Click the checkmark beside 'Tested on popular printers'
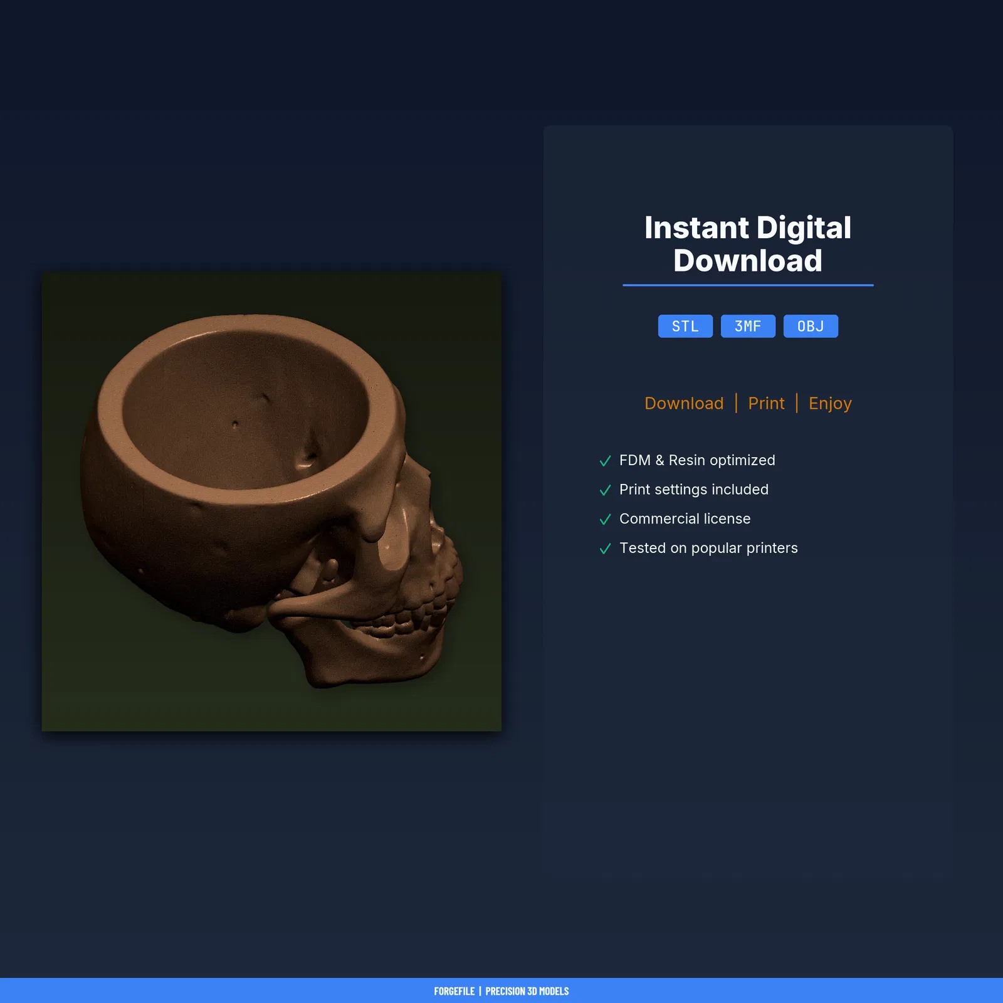The width and height of the screenshot is (1003, 1003). click(x=605, y=549)
